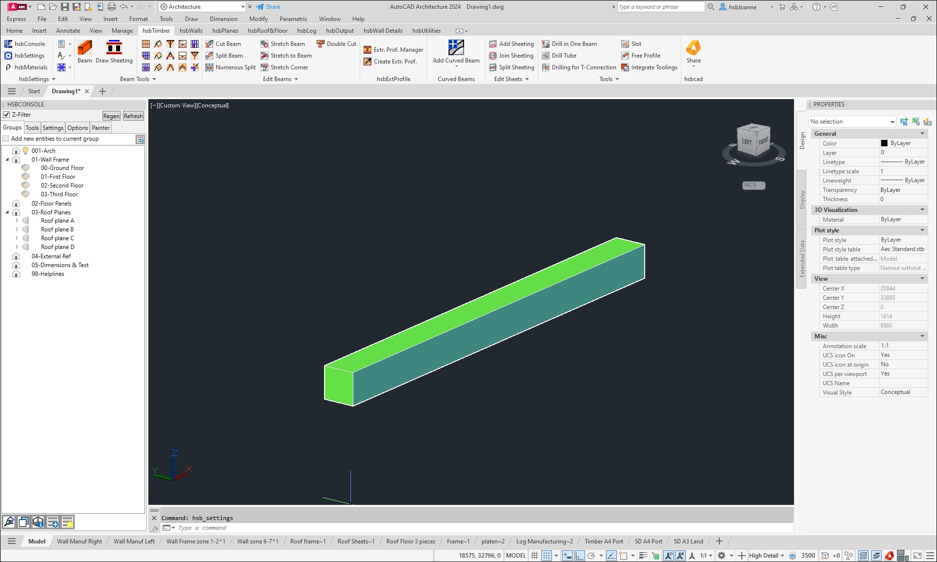Image resolution: width=937 pixels, height=562 pixels.
Task: Add a new layout tab
Action: click(x=719, y=541)
